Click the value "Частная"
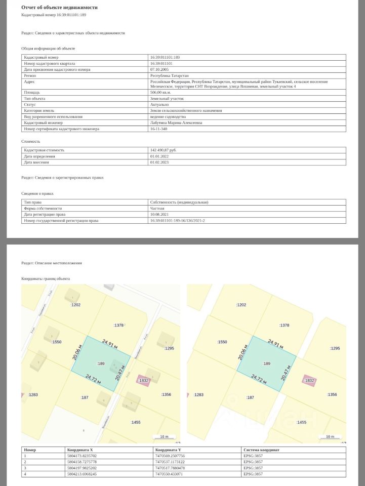Screen dimensions: 365x486 (x=157, y=208)
